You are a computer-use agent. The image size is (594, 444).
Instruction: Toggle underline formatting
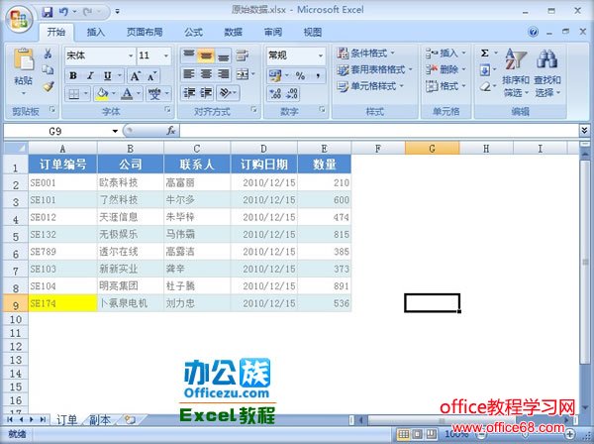[x=108, y=76]
